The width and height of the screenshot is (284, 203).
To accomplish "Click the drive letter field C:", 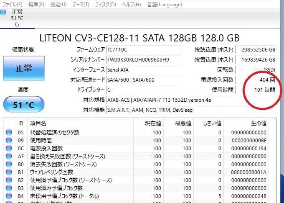I will click(144, 90).
